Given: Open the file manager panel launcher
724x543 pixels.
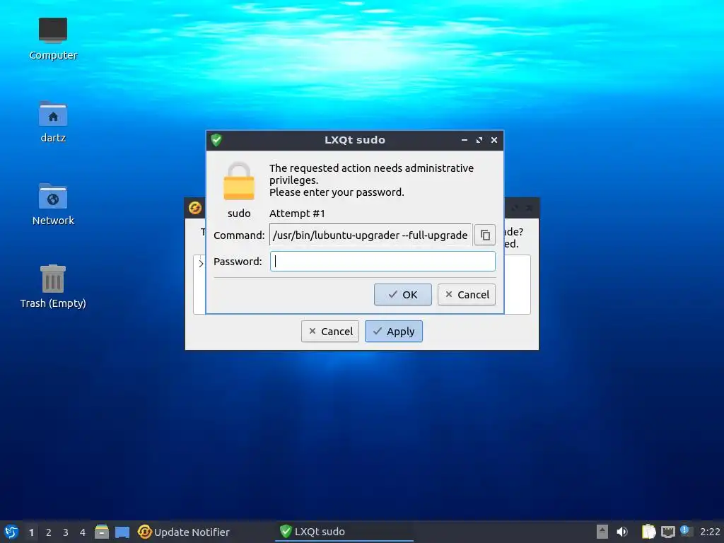Looking at the screenshot, I should pyautogui.click(x=102, y=532).
